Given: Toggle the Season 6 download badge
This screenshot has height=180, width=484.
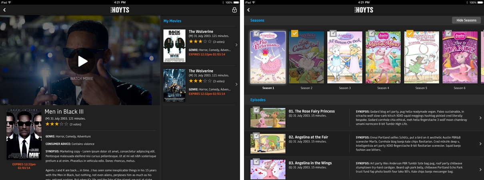Looking at the screenshot, I should pos(448,34).
